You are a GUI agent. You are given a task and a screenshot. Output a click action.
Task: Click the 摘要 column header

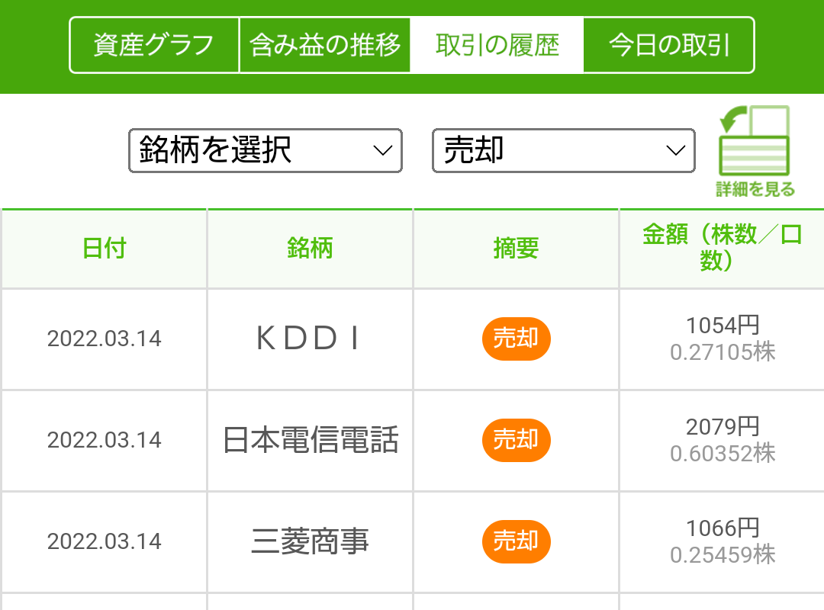click(516, 248)
